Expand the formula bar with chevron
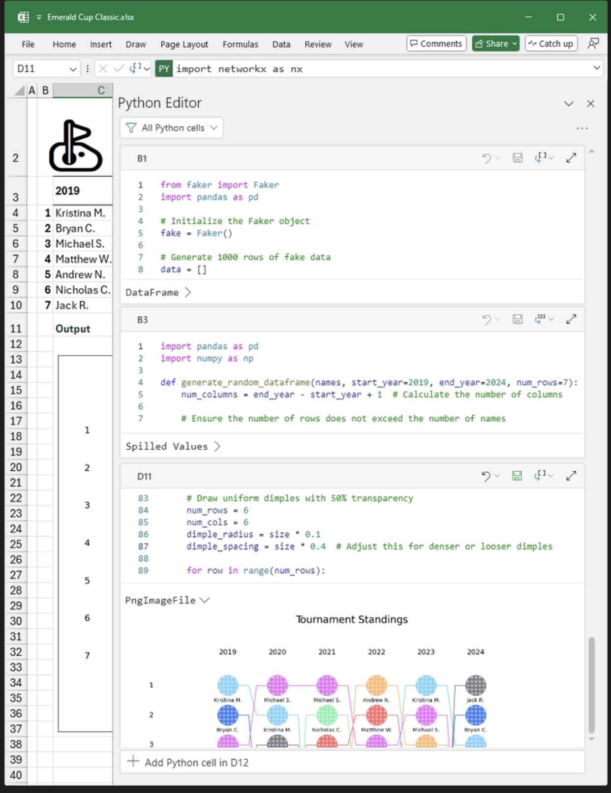The image size is (611, 793). (x=597, y=68)
